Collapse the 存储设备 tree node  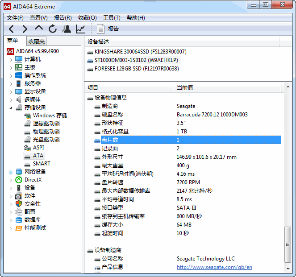point(11,107)
